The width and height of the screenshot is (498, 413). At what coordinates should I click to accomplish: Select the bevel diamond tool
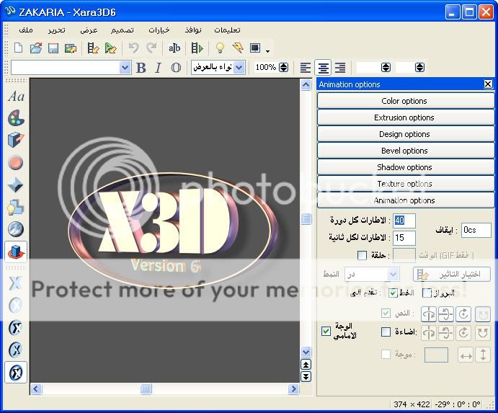(15, 185)
